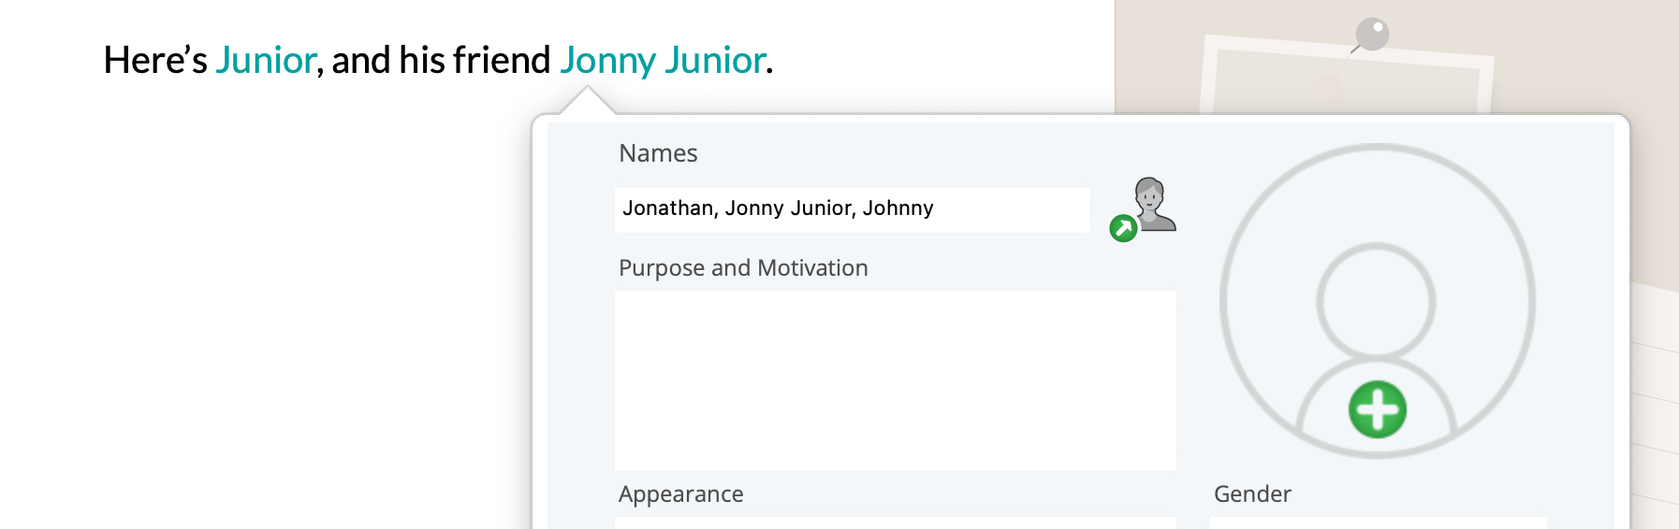Click the "Purpose and Motivation" label

[743, 268]
